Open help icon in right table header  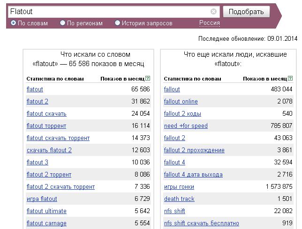290,78
